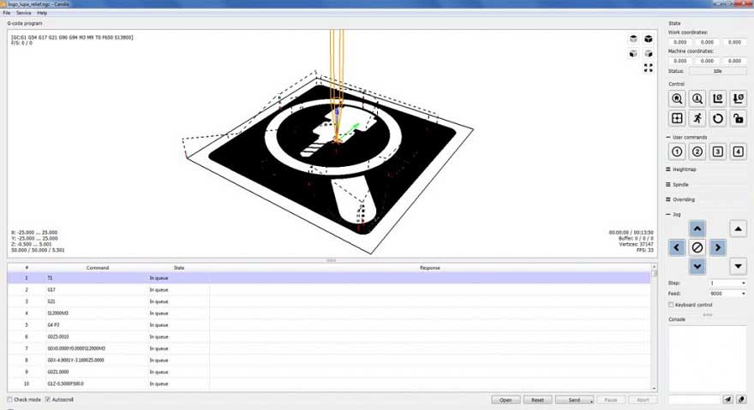Switch visualizer to left view cube
The height and width of the screenshot is (410, 754).
point(649,53)
